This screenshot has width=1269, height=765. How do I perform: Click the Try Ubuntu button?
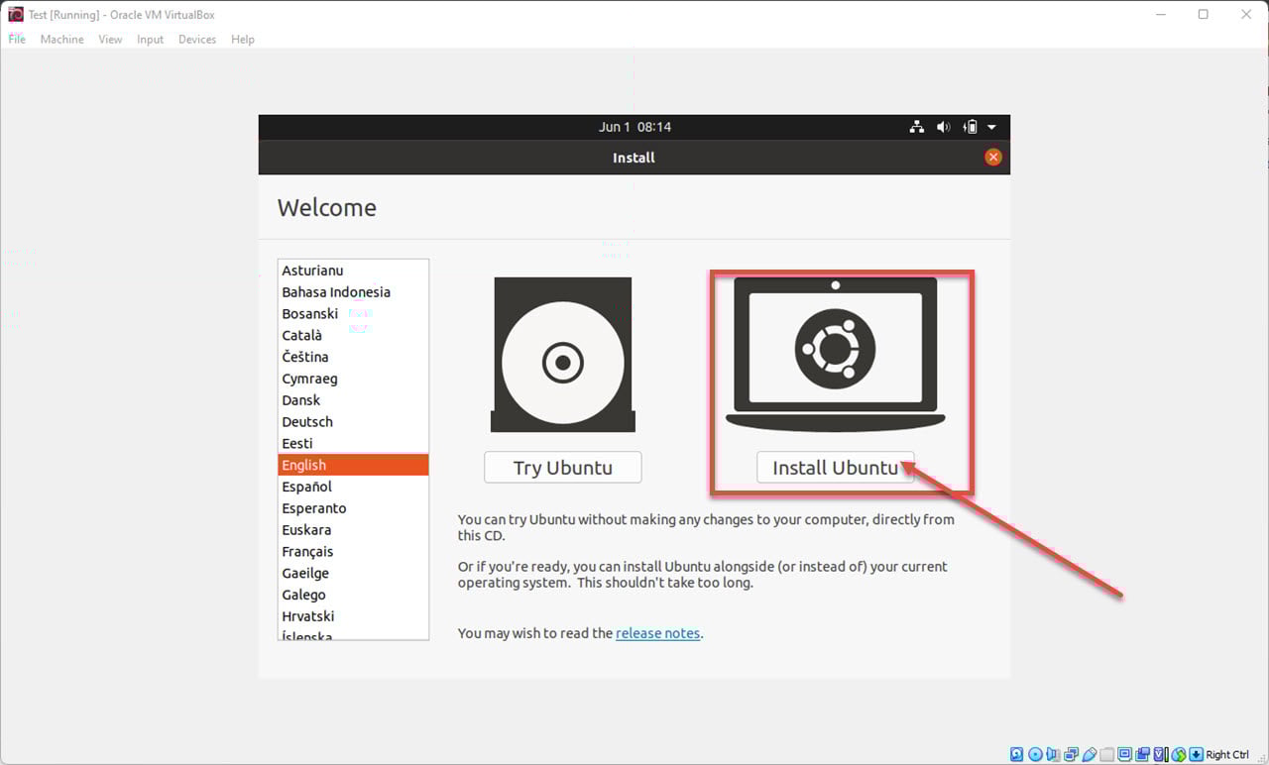pyautogui.click(x=562, y=468)
